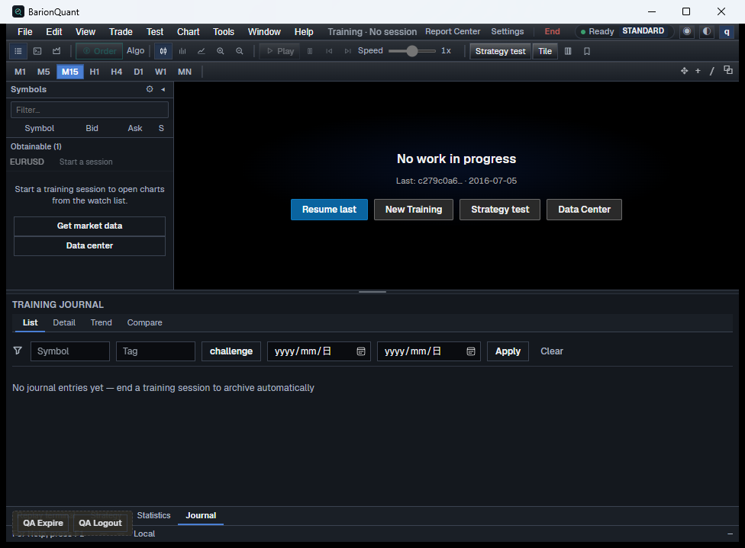This screenshot has height=548, width=745.
Task: Open the Help menu
Action: pos(304,32)
